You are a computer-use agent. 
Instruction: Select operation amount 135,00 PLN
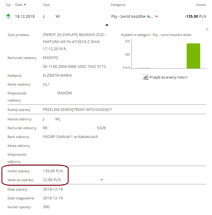click(53, 171)
